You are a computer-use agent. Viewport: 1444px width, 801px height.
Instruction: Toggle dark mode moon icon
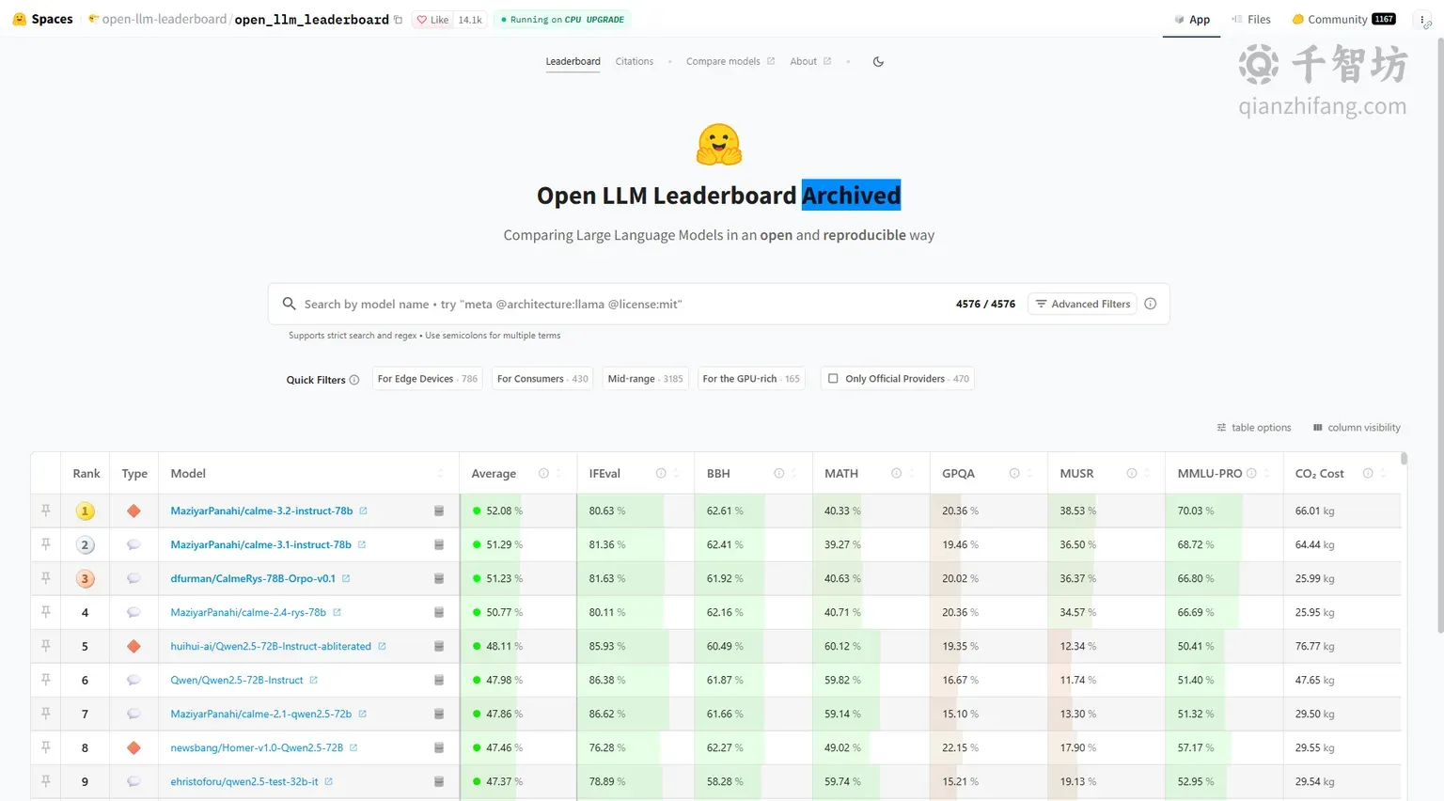(x=878, y=62)
